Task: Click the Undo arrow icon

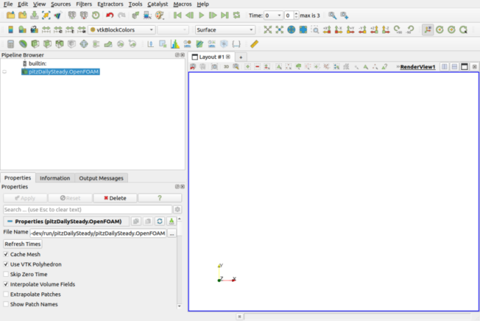Action: (108, 15)
